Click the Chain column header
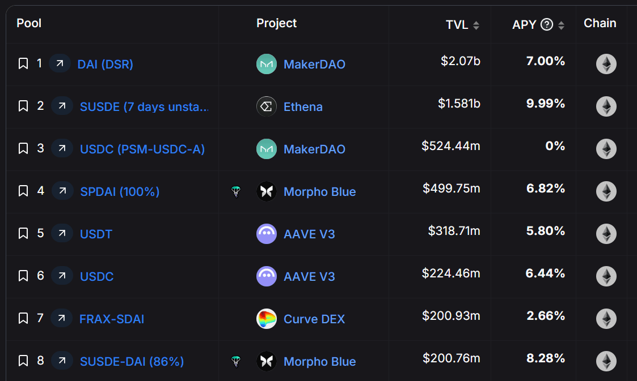Image resolution: width=637 pixels, height=381 pixels. [x=600, y=23]
